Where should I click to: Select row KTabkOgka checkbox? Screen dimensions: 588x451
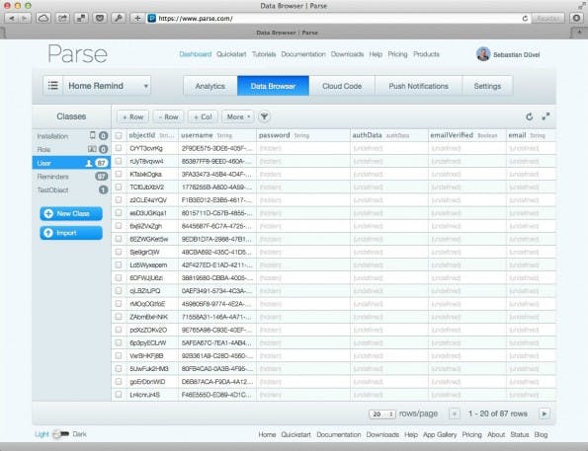pyautogui.click(x=119, y=174)
